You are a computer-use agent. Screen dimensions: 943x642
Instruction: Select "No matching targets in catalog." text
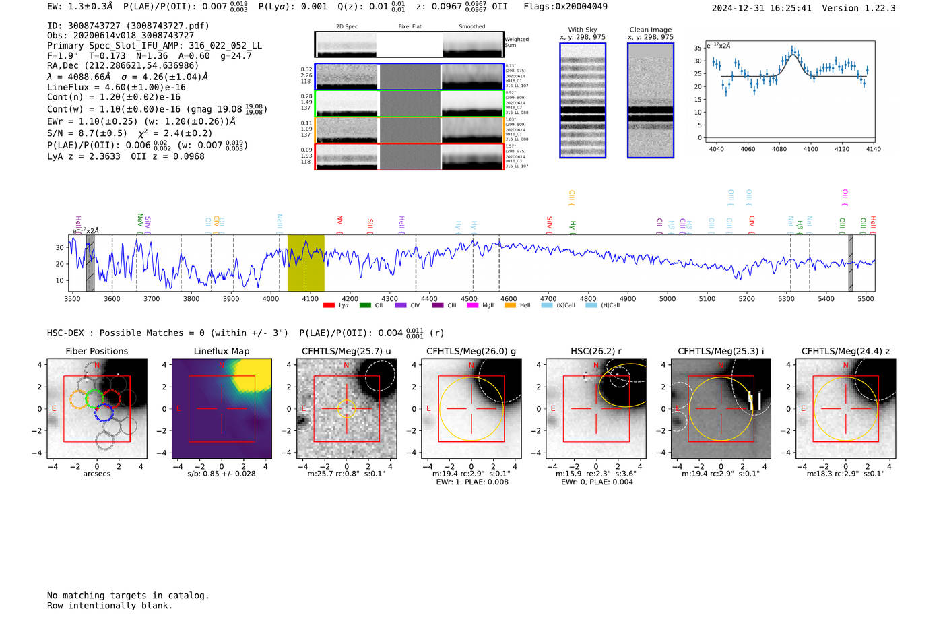128,596
